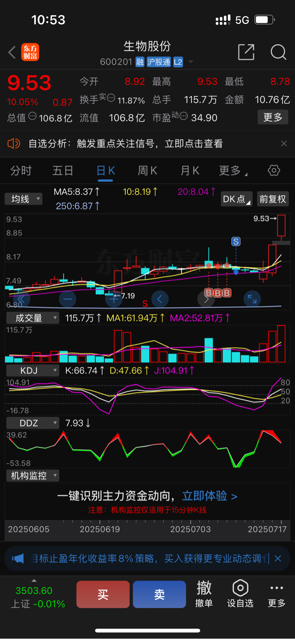Image resolution: width=295 pixels, height=639 pixels.
Task: Tap the 总值 info circle icon
Action: tap(32, 116)
